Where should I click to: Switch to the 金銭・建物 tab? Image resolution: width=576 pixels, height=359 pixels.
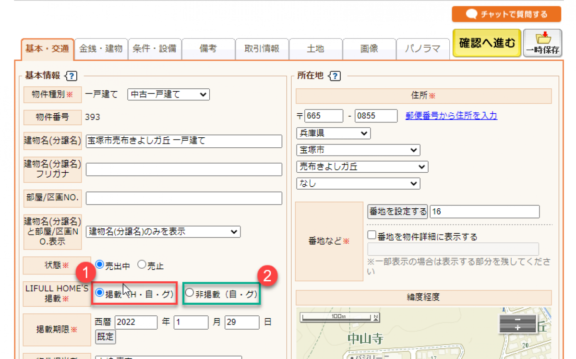[101, 49]
